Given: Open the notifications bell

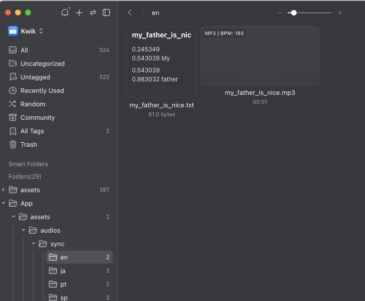Looking at the screenshot, I should 65,12.
